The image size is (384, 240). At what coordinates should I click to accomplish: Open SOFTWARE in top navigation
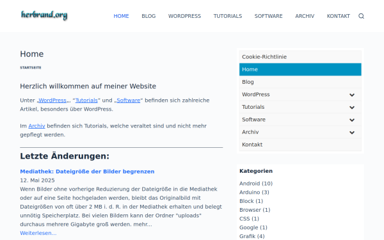pos(268,16)
